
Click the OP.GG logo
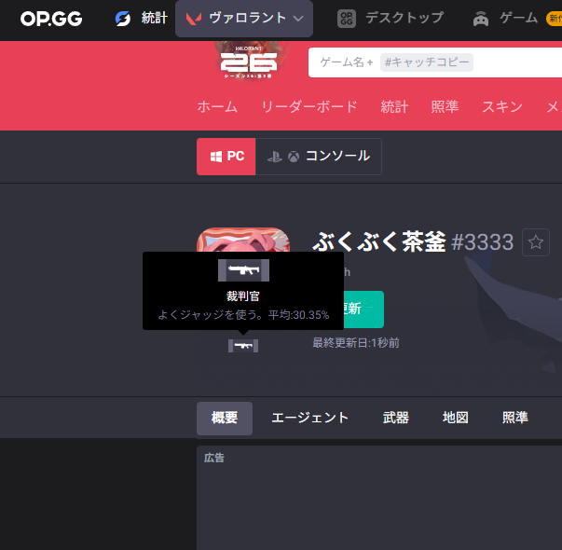(51, 19)
